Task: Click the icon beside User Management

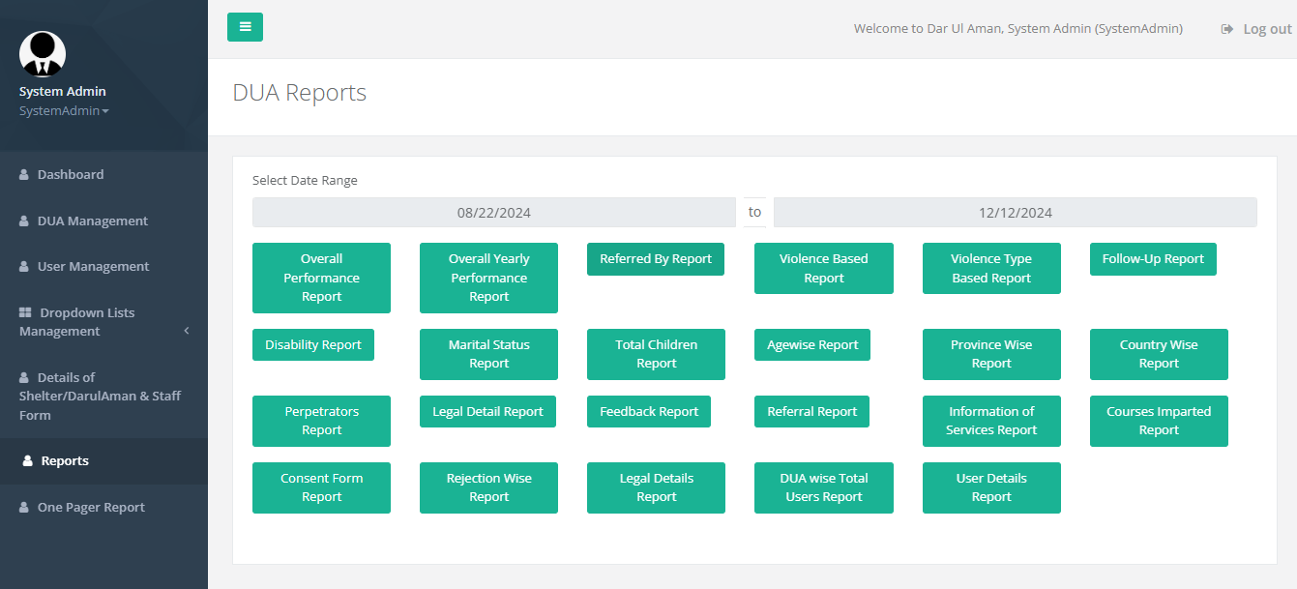Action: [x=24, y=267]
